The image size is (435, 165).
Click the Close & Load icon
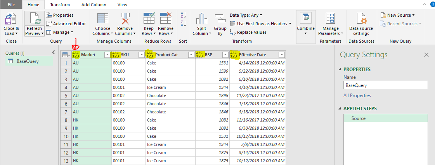(x=11, y=19)
